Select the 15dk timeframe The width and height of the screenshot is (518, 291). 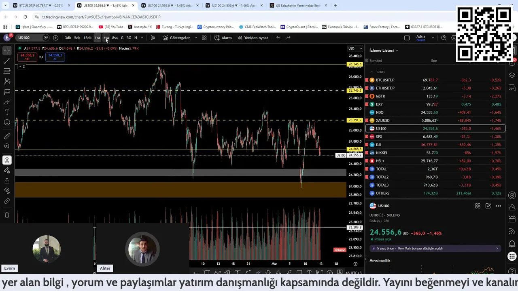click(87, 38)
